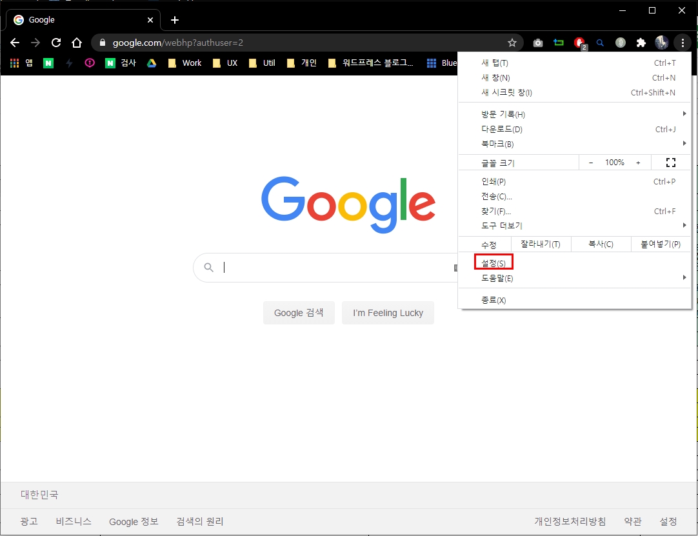
Task: Select 전송(C)... menu item
Action: click(x=574, y=196)
